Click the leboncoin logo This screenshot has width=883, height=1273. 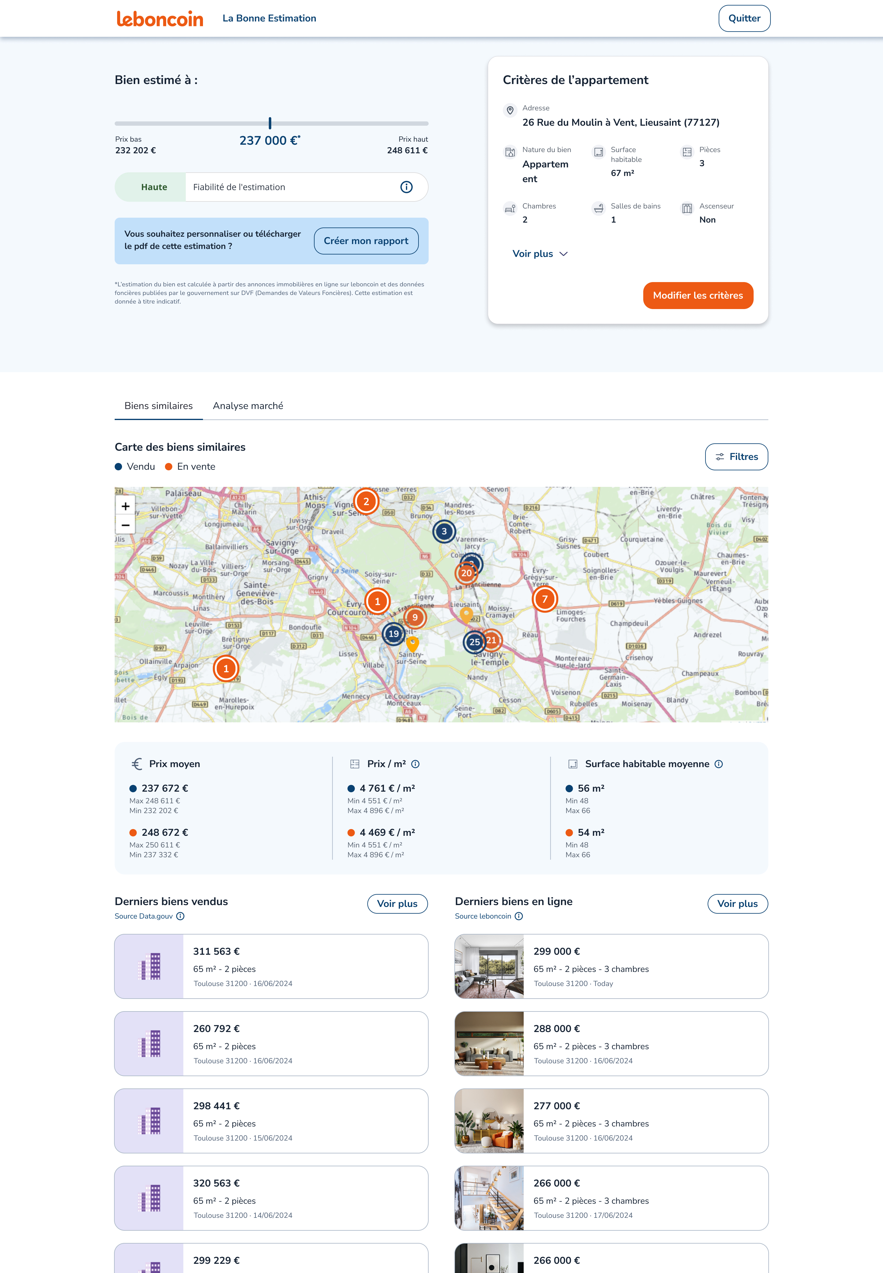point(159,19)
